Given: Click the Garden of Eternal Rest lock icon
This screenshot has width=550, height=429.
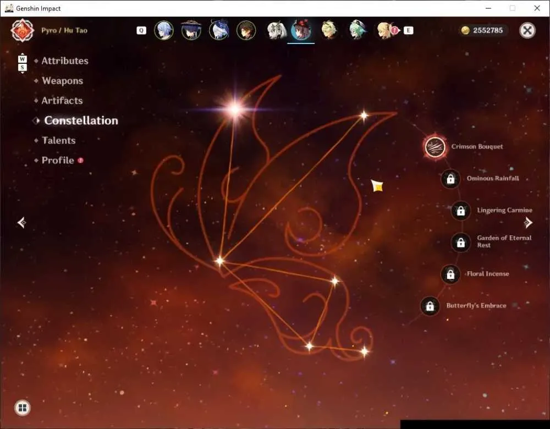Looking at the screenshot, I should click(x=460, y=242).
